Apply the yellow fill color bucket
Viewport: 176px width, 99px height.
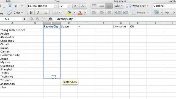tap(69, 12)
